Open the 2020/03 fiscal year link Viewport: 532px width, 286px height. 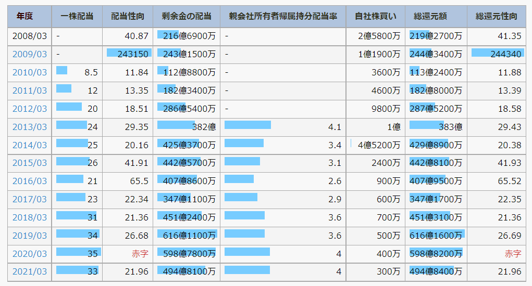(x=30, y=254)
